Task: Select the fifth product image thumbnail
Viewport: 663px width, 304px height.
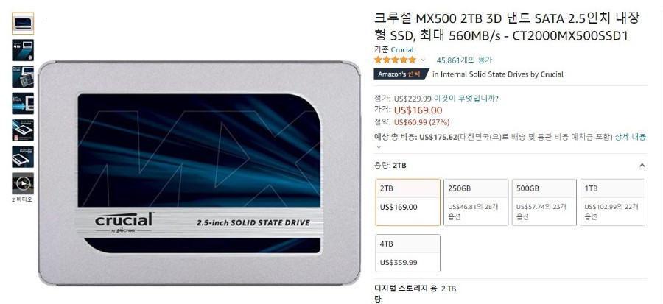Action: coord(23,130)
